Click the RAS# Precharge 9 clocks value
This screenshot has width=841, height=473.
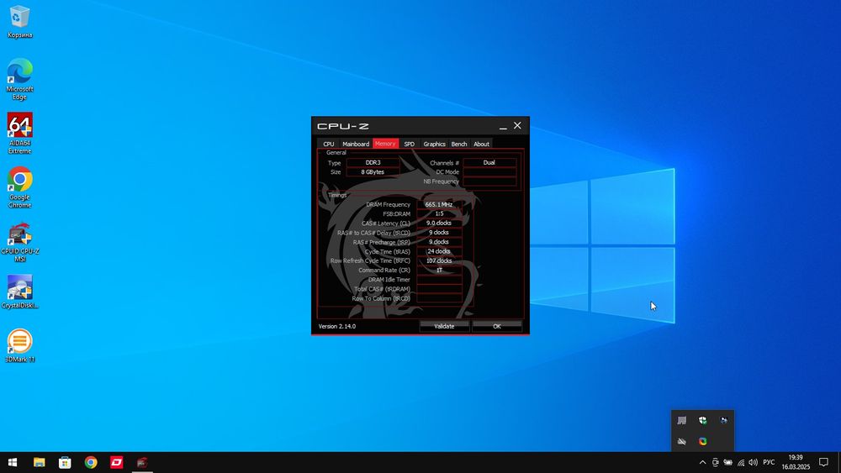coord(439,242)
